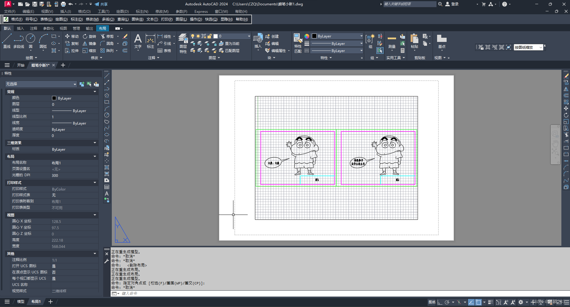Open the 无选择 selection dropdown

pos(41,84)
